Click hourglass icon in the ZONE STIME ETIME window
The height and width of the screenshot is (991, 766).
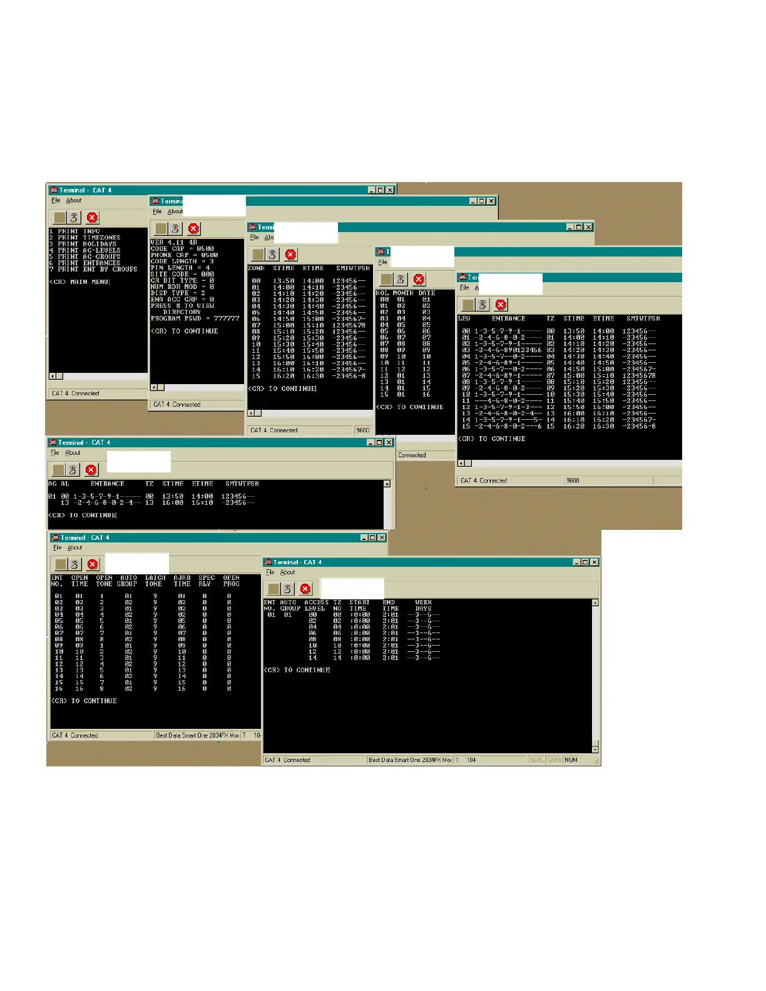(x=272, y=254)
